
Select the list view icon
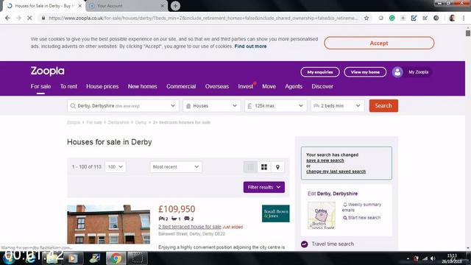pyautogui.click(x=250, y=167)
